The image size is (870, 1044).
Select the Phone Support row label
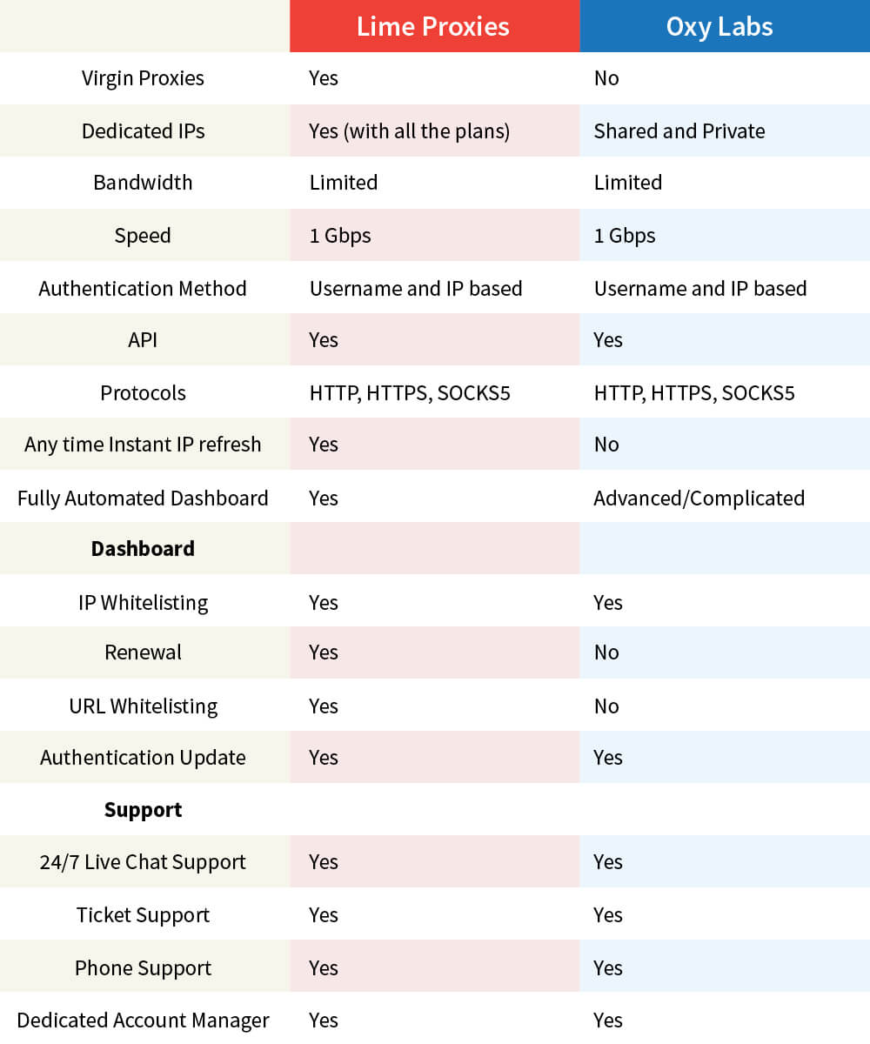click(x=143, y=967)
